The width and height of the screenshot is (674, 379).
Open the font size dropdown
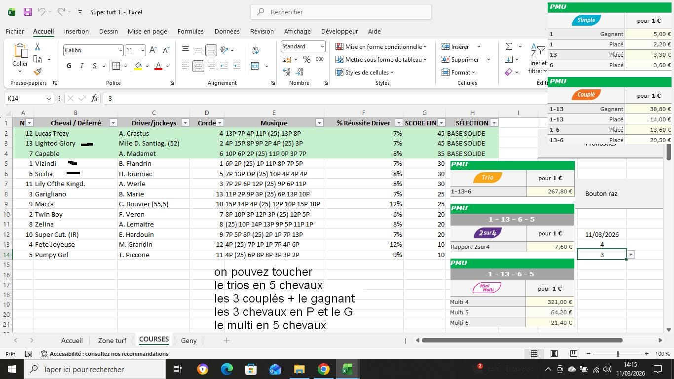click(x=143, y=50)
